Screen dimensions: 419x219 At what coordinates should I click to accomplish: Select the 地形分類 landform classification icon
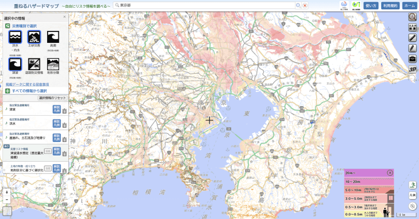(x=53, y=64)
